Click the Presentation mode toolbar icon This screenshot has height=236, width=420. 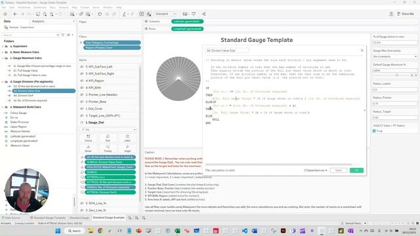194,14
